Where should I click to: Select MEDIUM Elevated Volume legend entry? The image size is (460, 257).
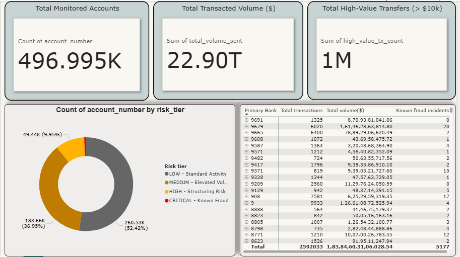(x=196, y=183)
